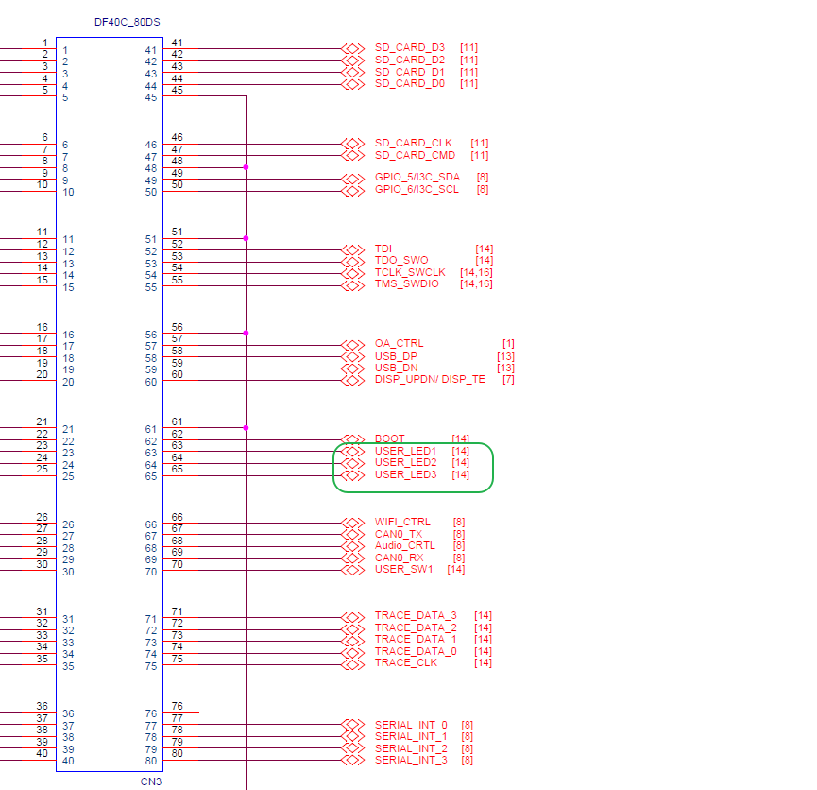Click the USER_LED2 net label
Screen dimensions: 817x790
tap(405, 463)
